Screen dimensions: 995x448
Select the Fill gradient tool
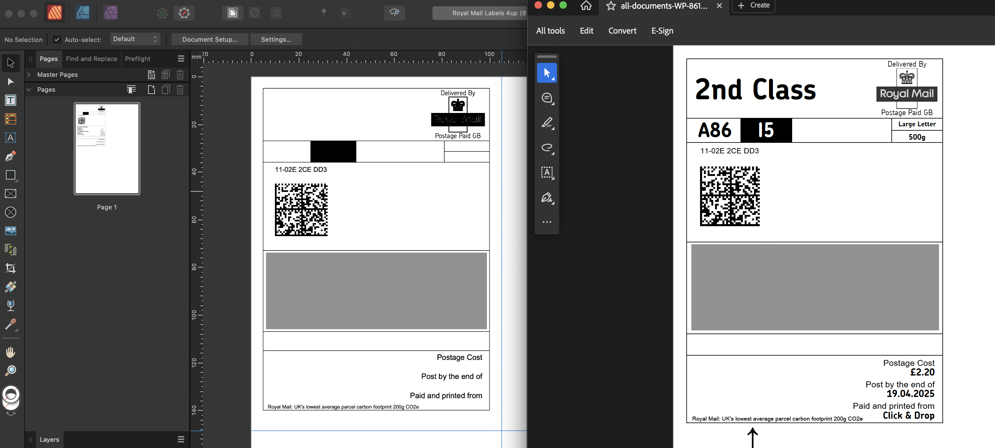(11, 287)
